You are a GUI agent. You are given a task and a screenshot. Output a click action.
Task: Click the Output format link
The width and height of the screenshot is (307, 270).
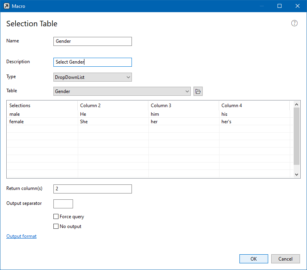pos(21,236)
